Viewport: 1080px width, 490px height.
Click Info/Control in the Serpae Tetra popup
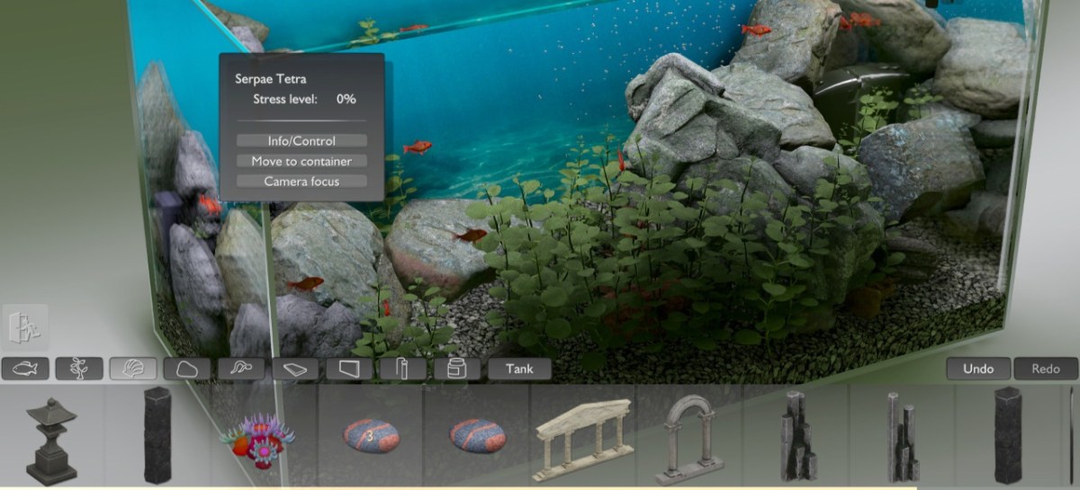click(301, 141)
